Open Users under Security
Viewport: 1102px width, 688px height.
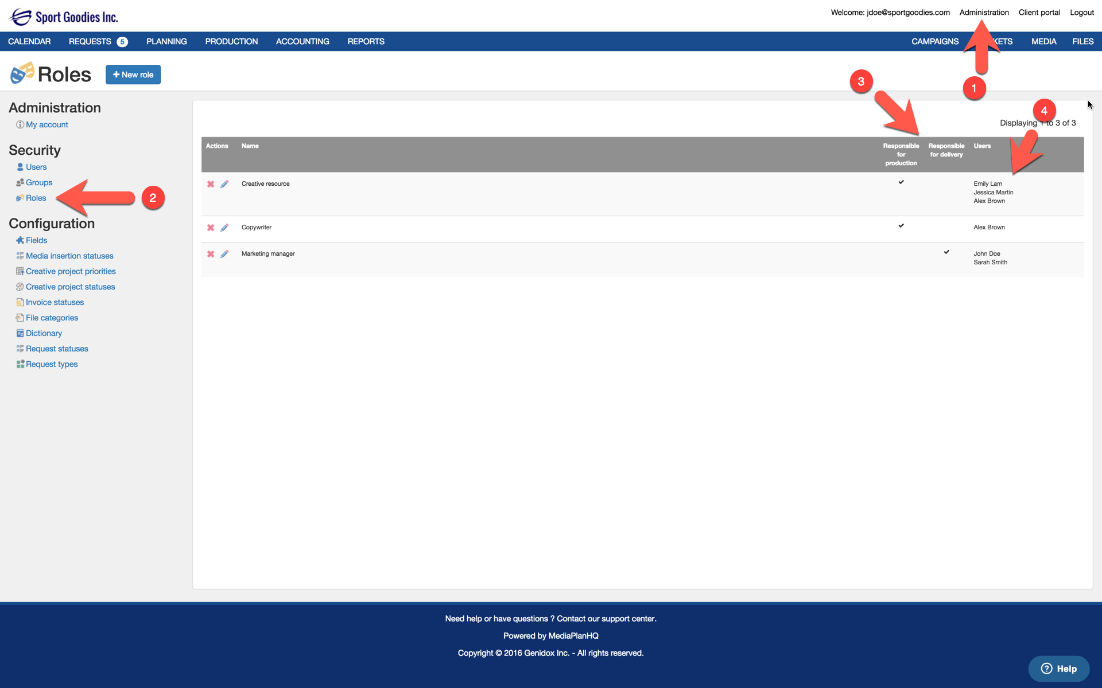tap(36, 167)
